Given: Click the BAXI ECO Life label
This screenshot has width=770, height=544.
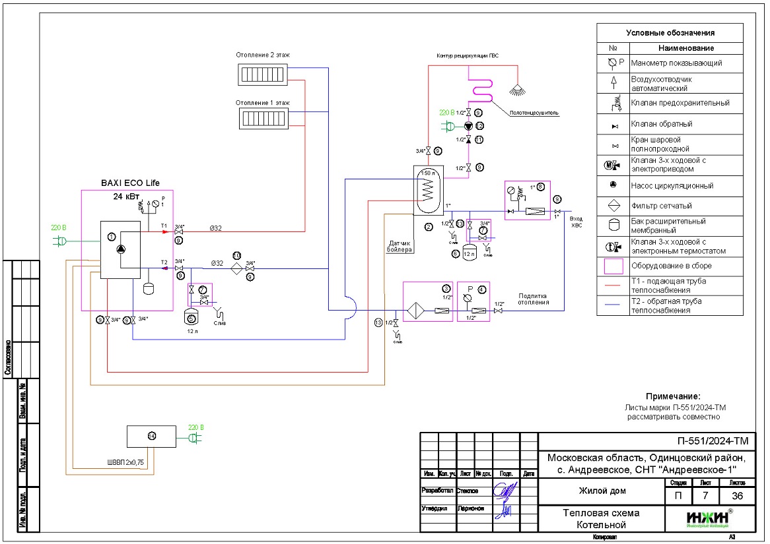Looking at the screenshot, I should [x=130, y=183].
